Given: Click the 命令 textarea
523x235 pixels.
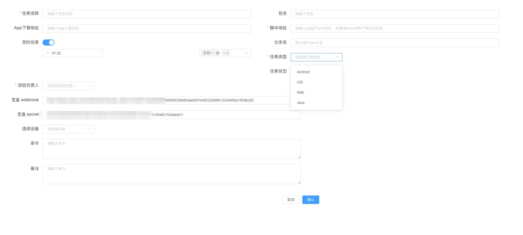Looking at the screenshot, I should [x=171, y=149].
